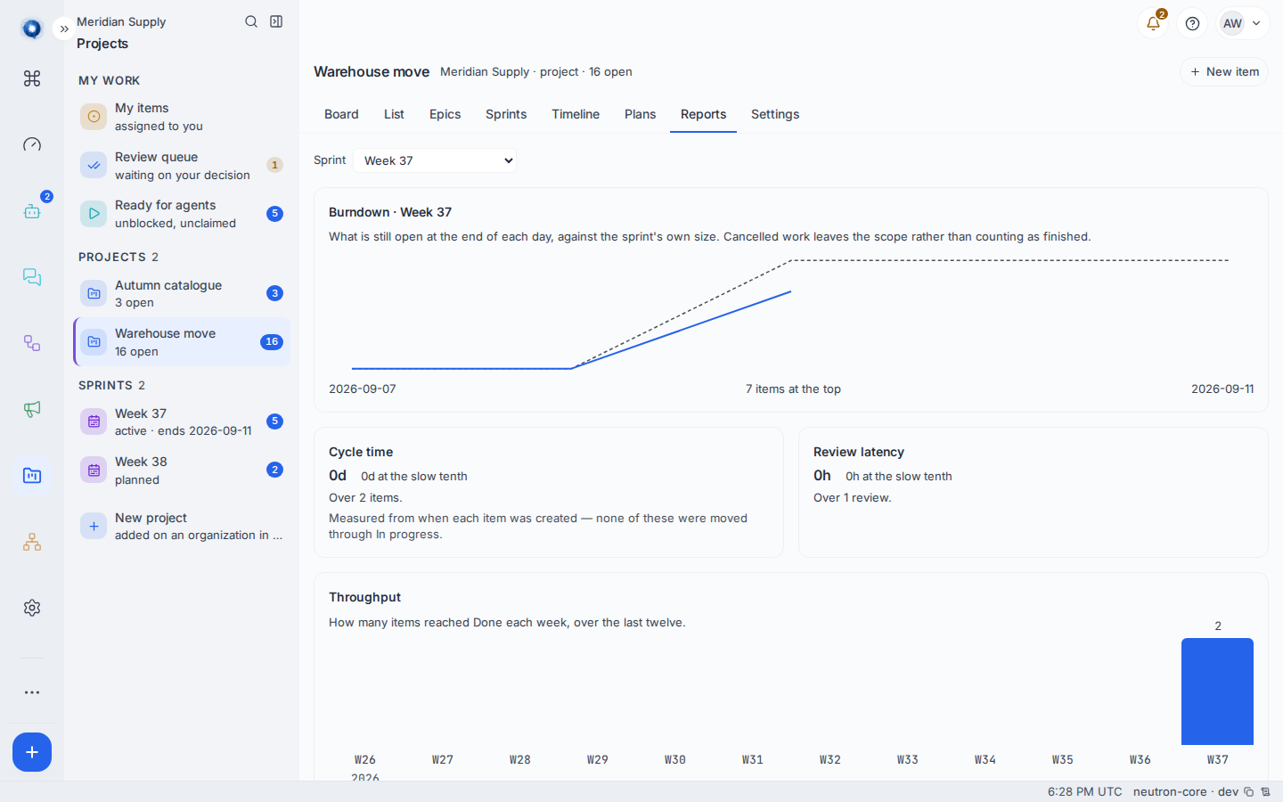Open the AW user account menu
1283x802 pixels.
(x=1243, y=23)
